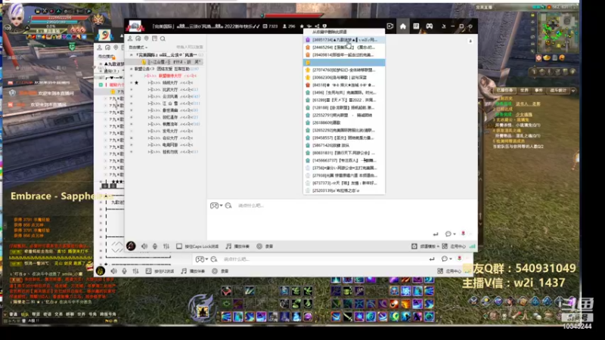Select favorite channel [22552791]
The width and height of the screenshot is (605, 340).
tap(344, 115)
